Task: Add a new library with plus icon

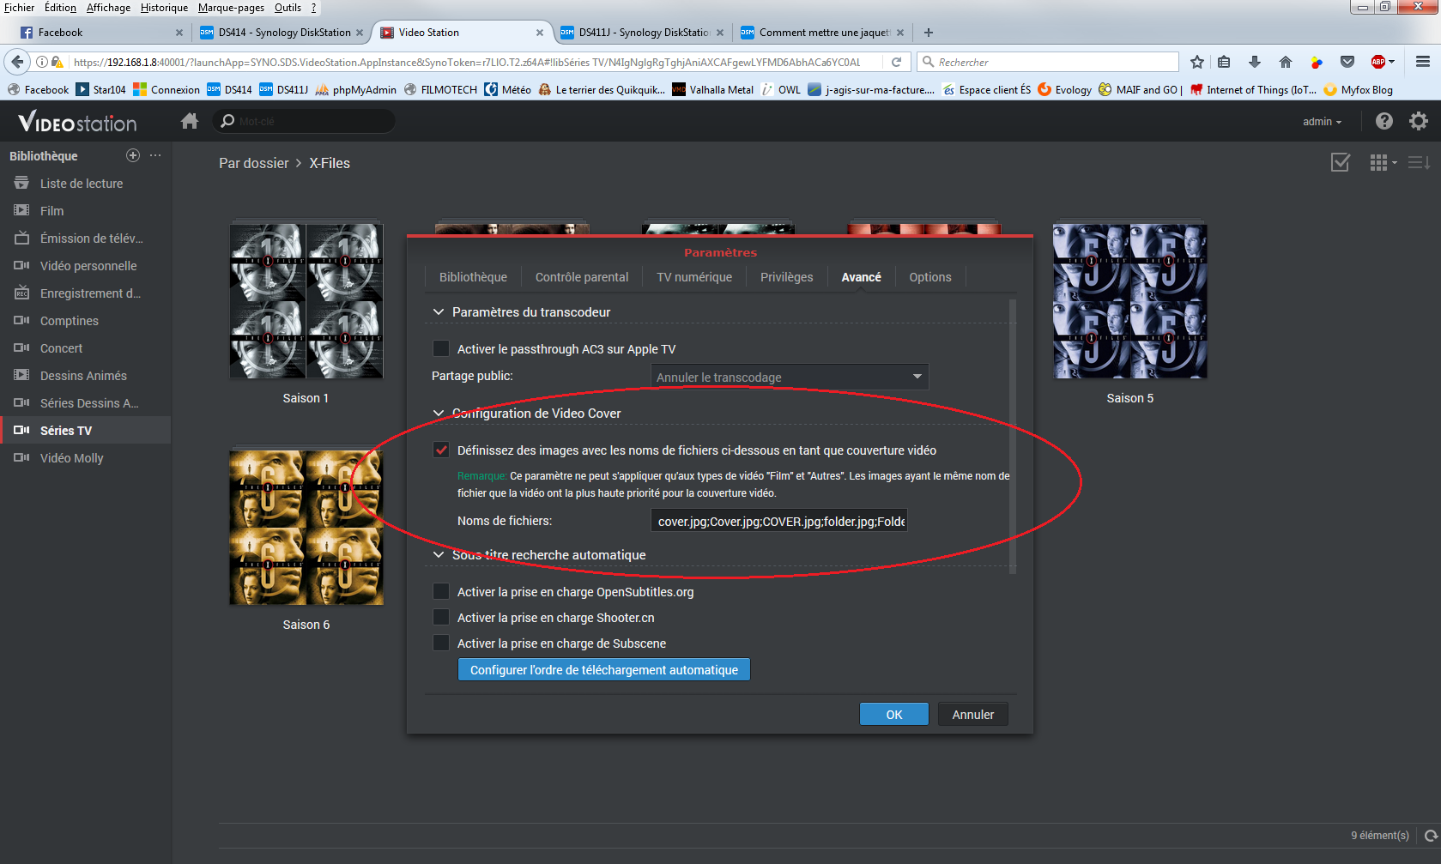Action: [133, 155]
